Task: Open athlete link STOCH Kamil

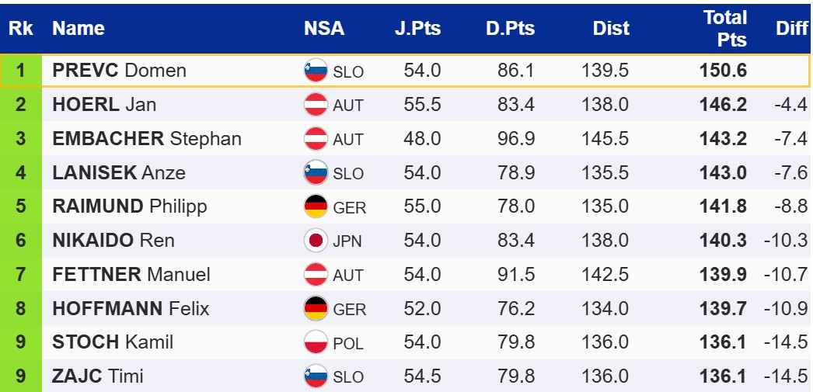Action: click(113, 342)
